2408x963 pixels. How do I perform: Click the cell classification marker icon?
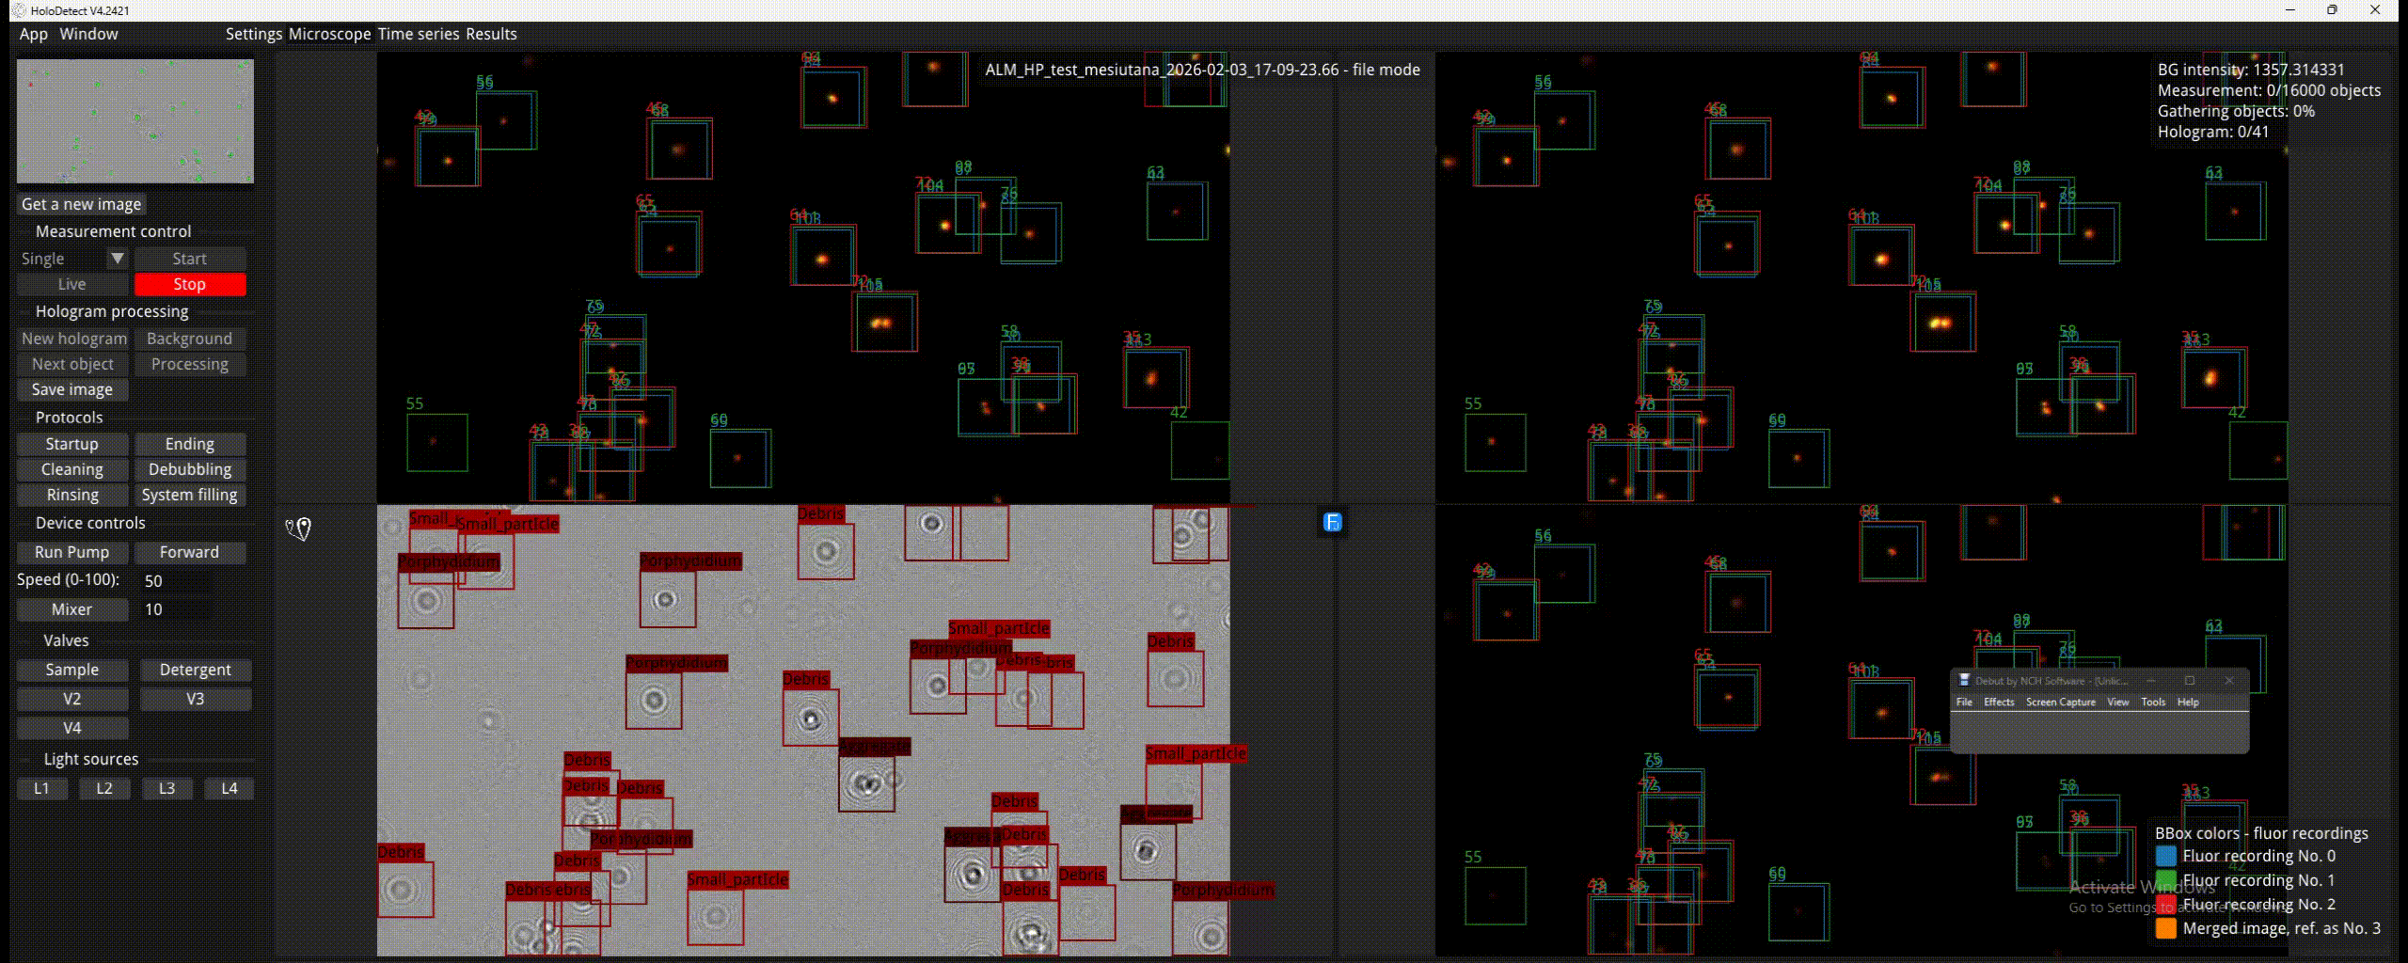click(298, 529)
